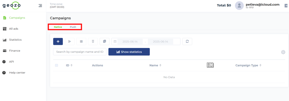Viewport: 289px width, 101px height.
Task: Duplicate campaign with copy icon
Action: pos(104,42)
